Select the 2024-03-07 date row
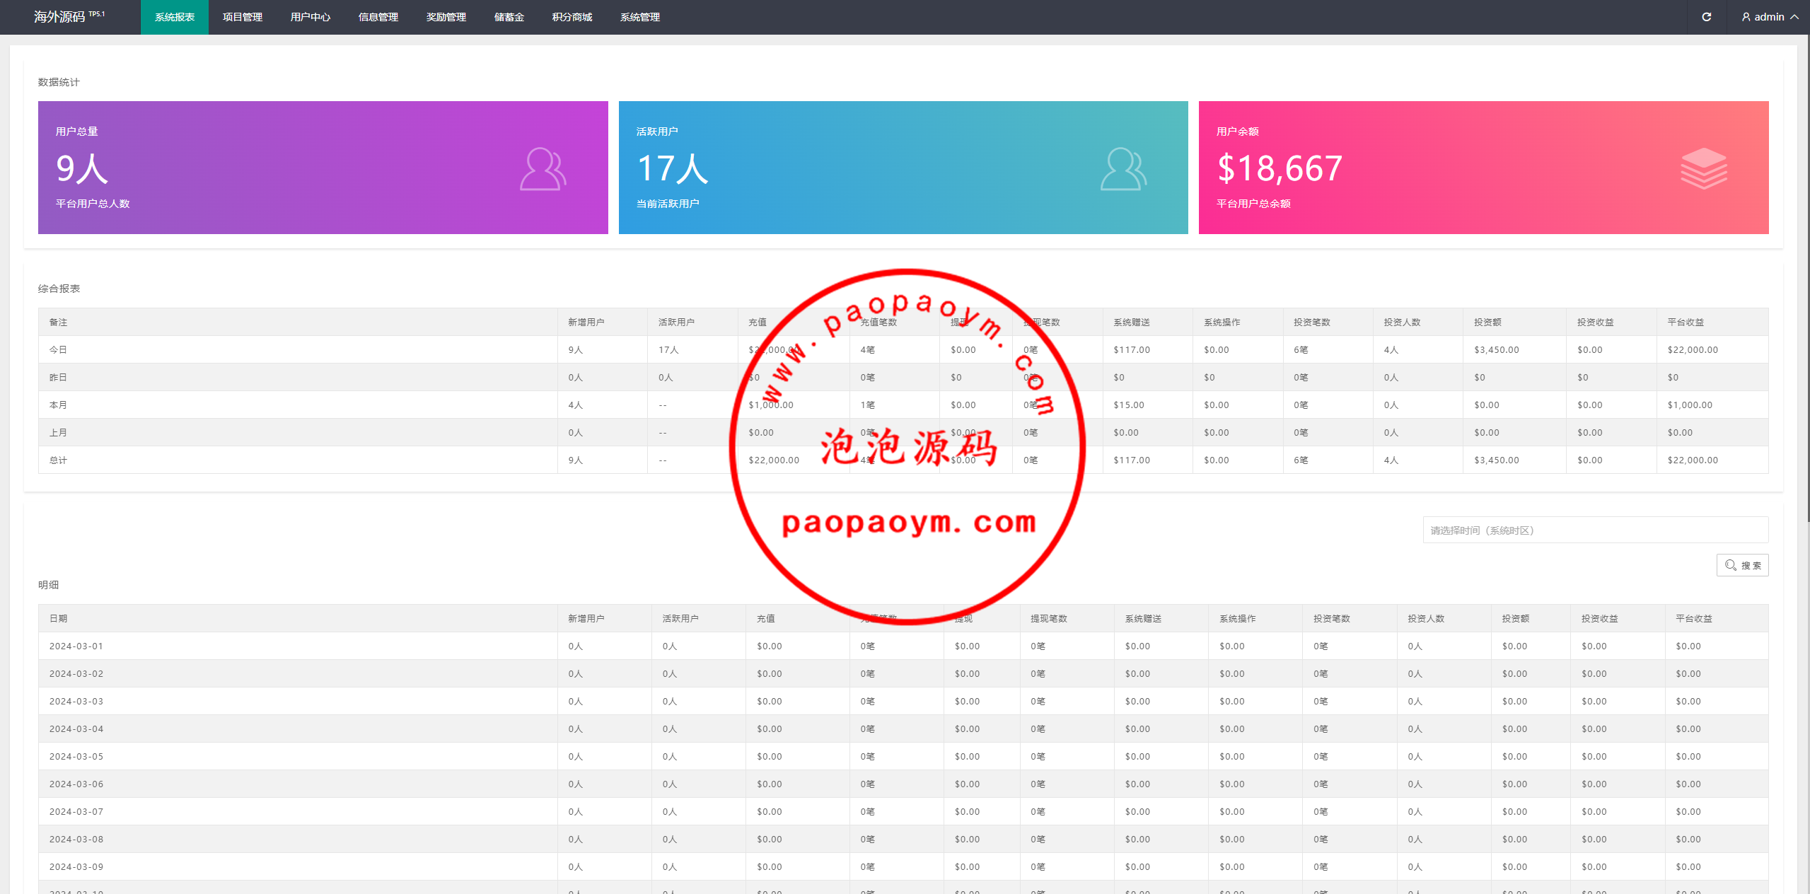The height and width of the screenshot is (894, 1810). coord(903,811)
